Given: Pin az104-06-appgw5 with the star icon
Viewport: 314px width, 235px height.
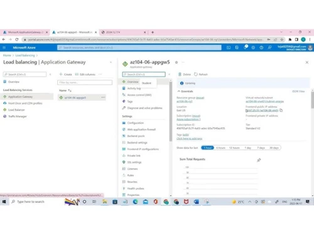Looking at the screenshot, I should pos(176,62).
